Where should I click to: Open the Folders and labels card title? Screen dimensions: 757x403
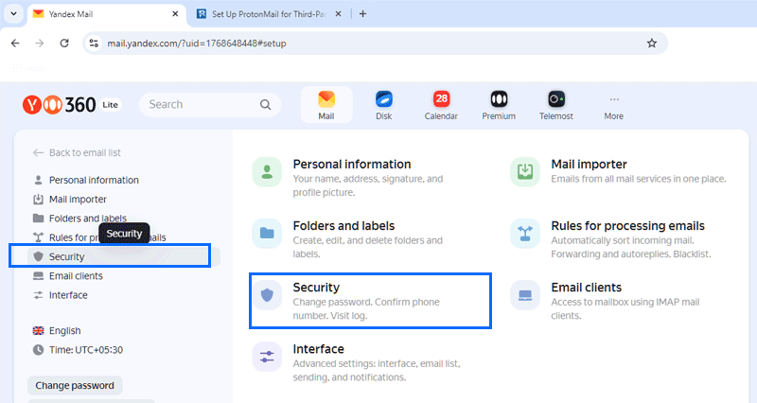tap(343, 226)
